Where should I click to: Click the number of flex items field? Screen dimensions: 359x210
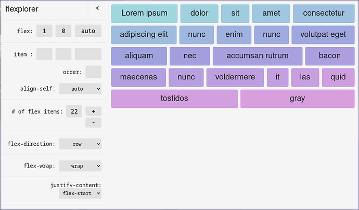tap(74, 111)
